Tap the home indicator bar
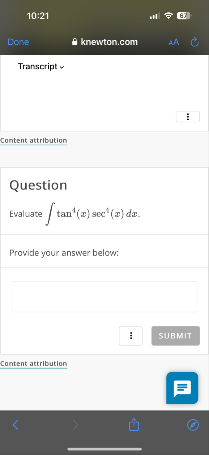209x455 pixels. 104,449
